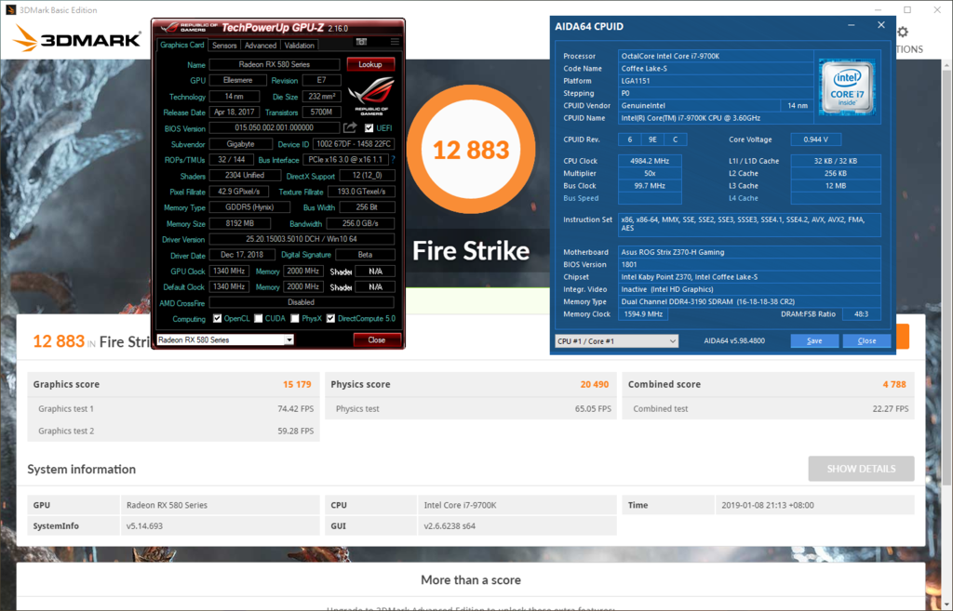Click the Bus Interface question mark
Screen dimensions: 953x611
[393, 160]
